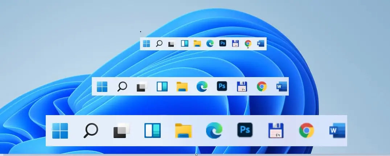Screen dimensions: 390x156
Task: Open Task View on the largest taskbar
Action: pyautogui.click(x=121, y=131)
